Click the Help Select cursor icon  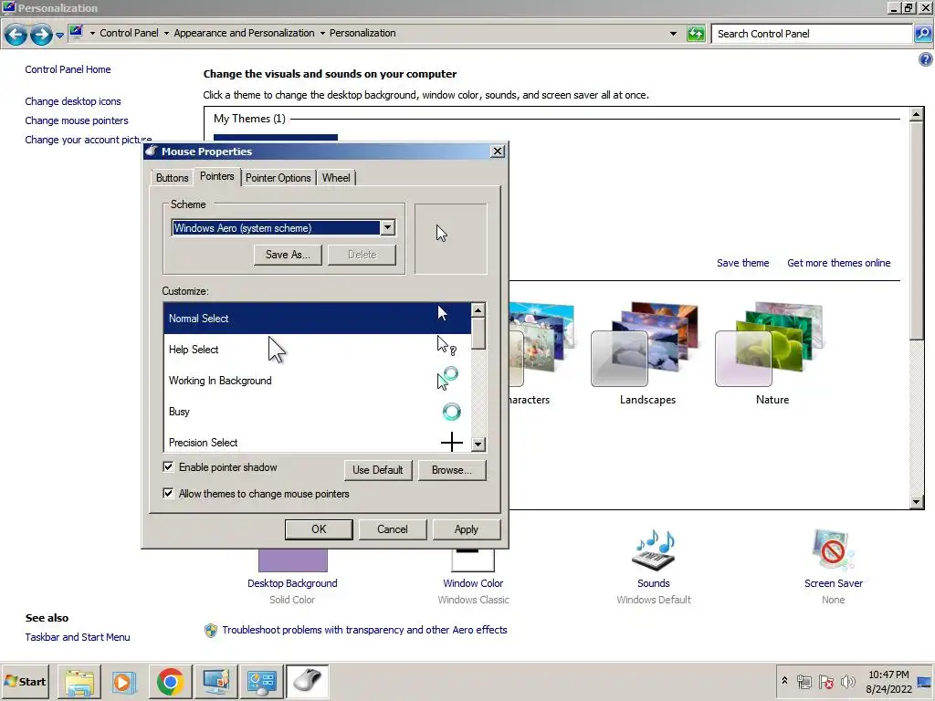tap(446, 346)
